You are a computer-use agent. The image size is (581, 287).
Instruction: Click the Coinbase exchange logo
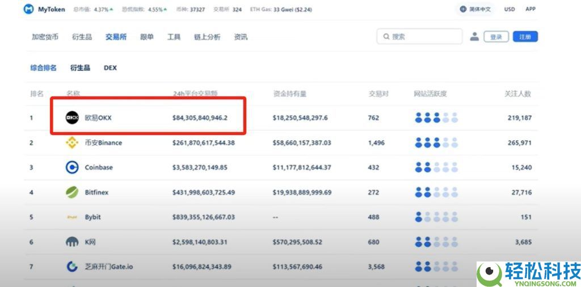tap(72, 167)
